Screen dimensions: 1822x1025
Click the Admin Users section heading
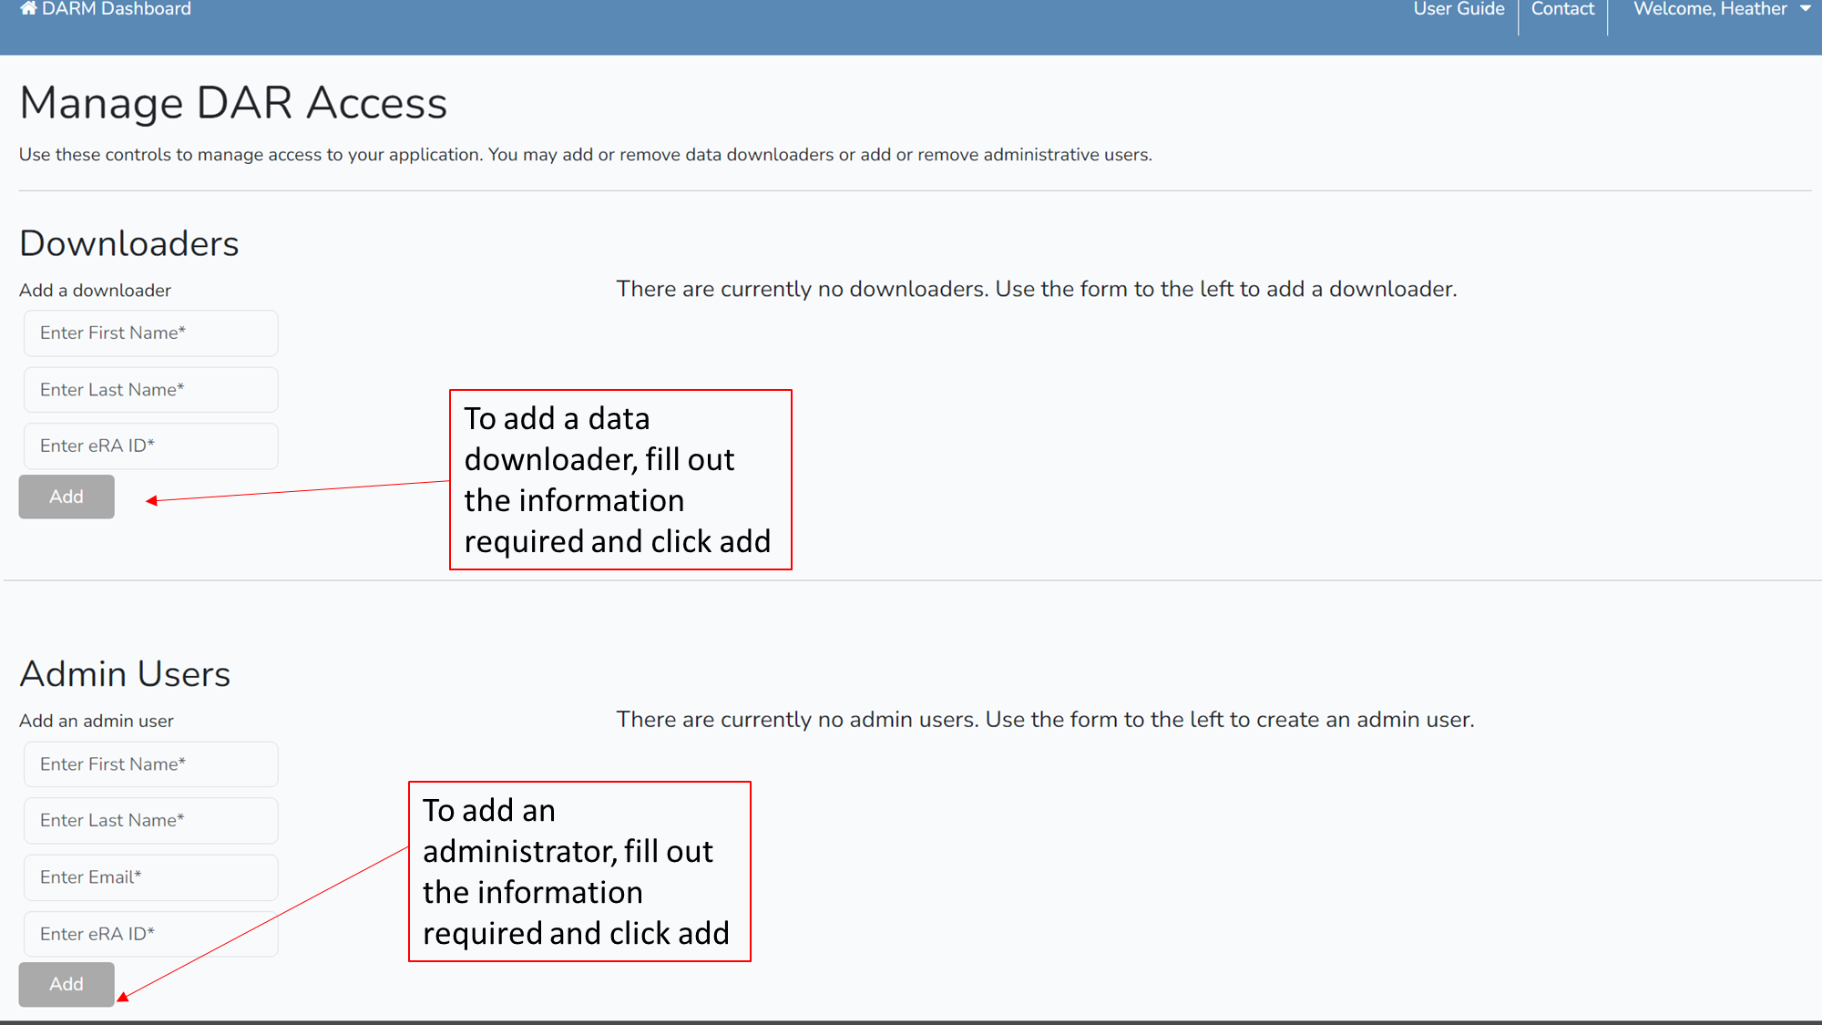click(125, 674)
